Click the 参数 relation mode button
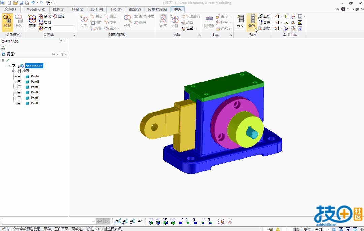364x231 pixels. [x=19, y=21]
